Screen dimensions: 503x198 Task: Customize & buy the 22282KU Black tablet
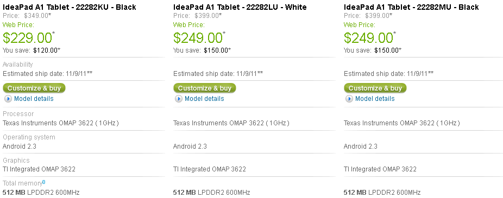tap(34, 88)
